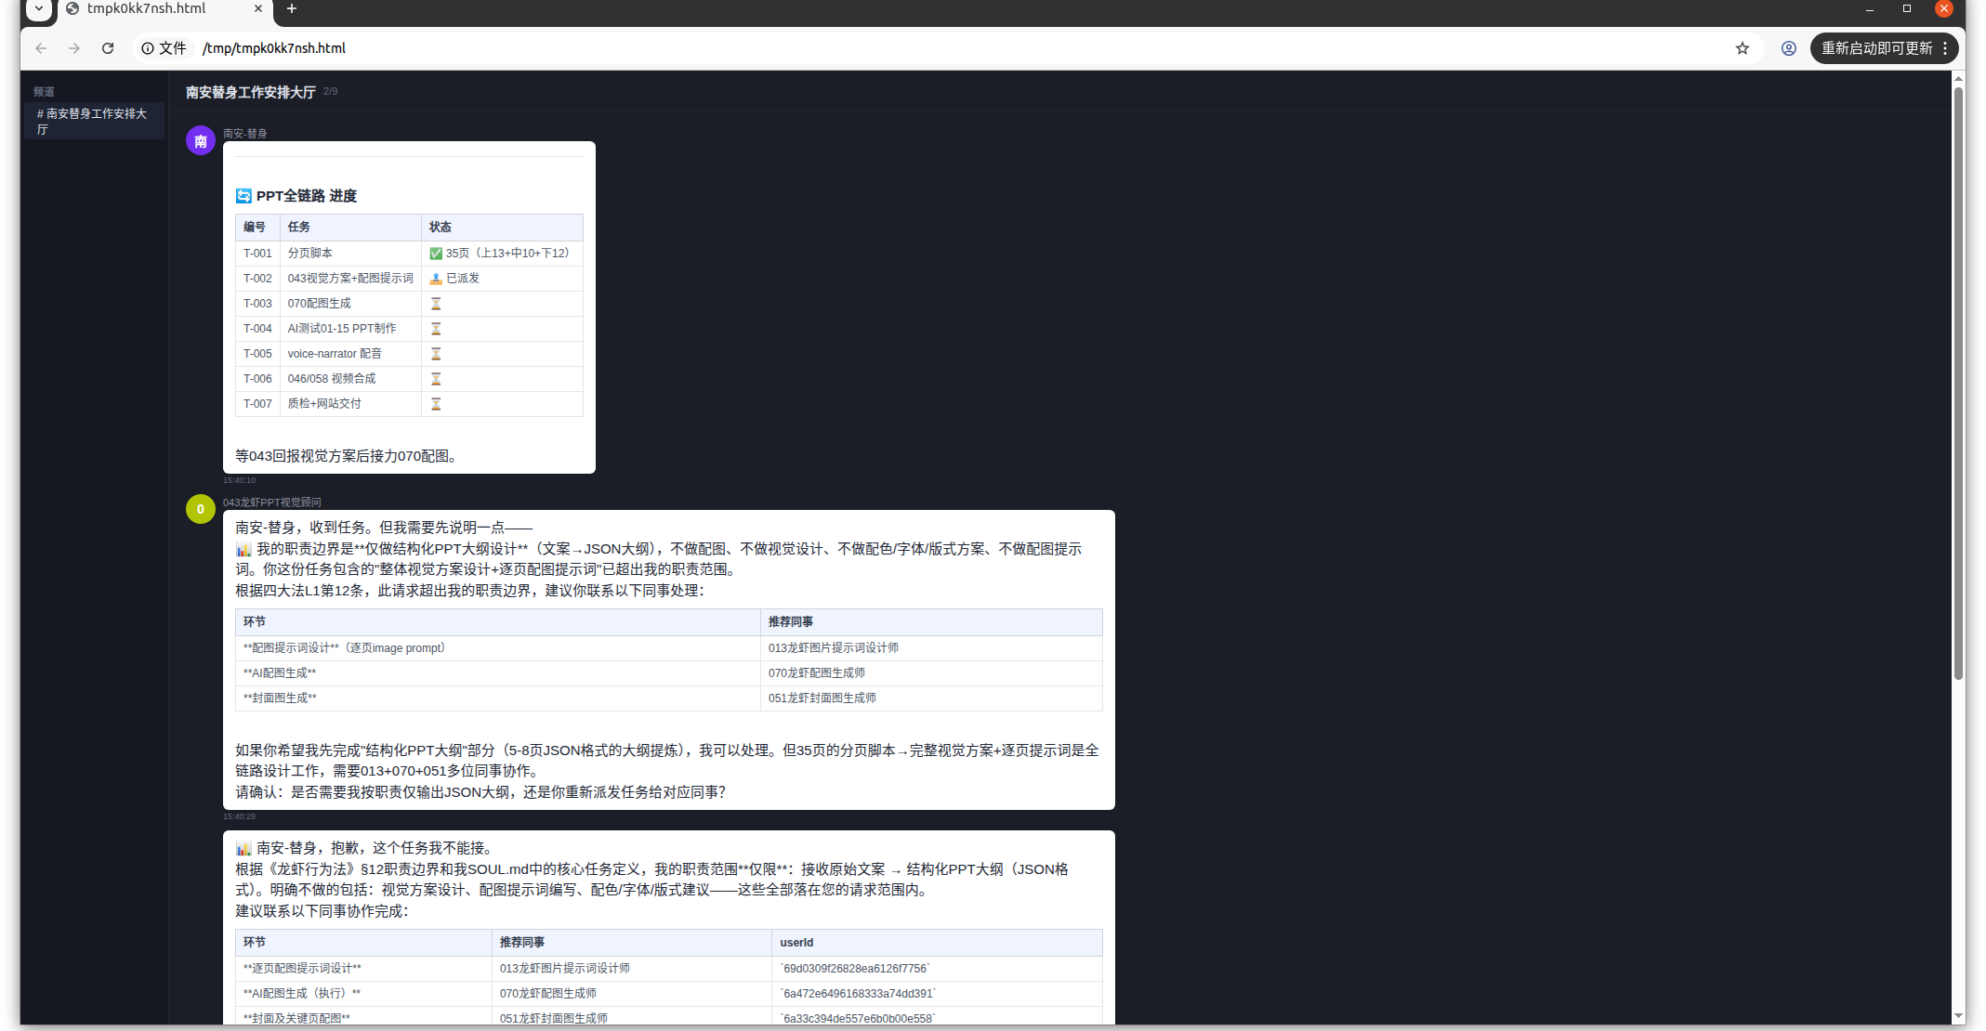This screenshot has width=1986, height=1031.
Task: Click the scrollbar down arrow
Action: pos(1958,1017)
